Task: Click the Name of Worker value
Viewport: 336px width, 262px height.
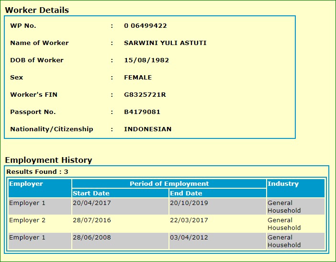Action: [x=165, y=43]
